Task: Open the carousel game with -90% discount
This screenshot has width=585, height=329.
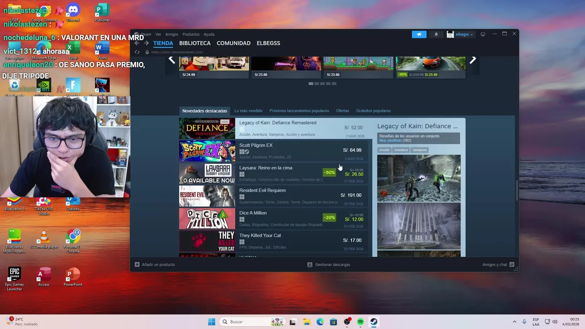Action: click(x=431, y=67)
